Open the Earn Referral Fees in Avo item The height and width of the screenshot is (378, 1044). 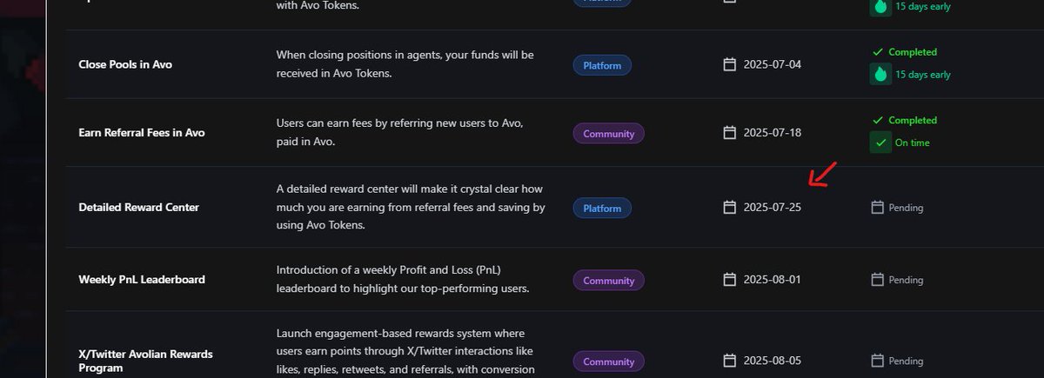pyautogui.click(x=142, y=133)
